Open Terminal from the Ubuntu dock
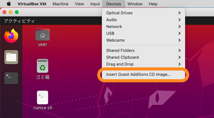The height and width of the screenshot is (118, 214). tap(11, 78)
